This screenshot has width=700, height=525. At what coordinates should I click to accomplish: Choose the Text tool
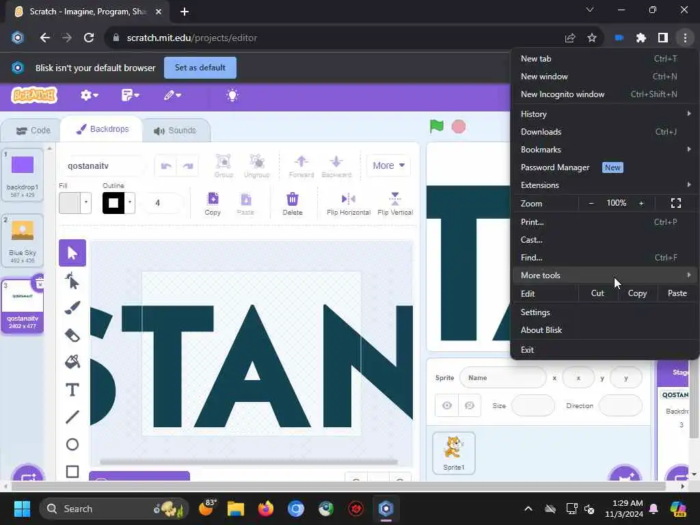tap(72, 390)
